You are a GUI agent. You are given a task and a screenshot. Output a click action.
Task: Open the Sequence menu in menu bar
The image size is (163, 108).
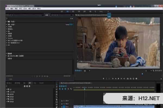coord(21,9)
